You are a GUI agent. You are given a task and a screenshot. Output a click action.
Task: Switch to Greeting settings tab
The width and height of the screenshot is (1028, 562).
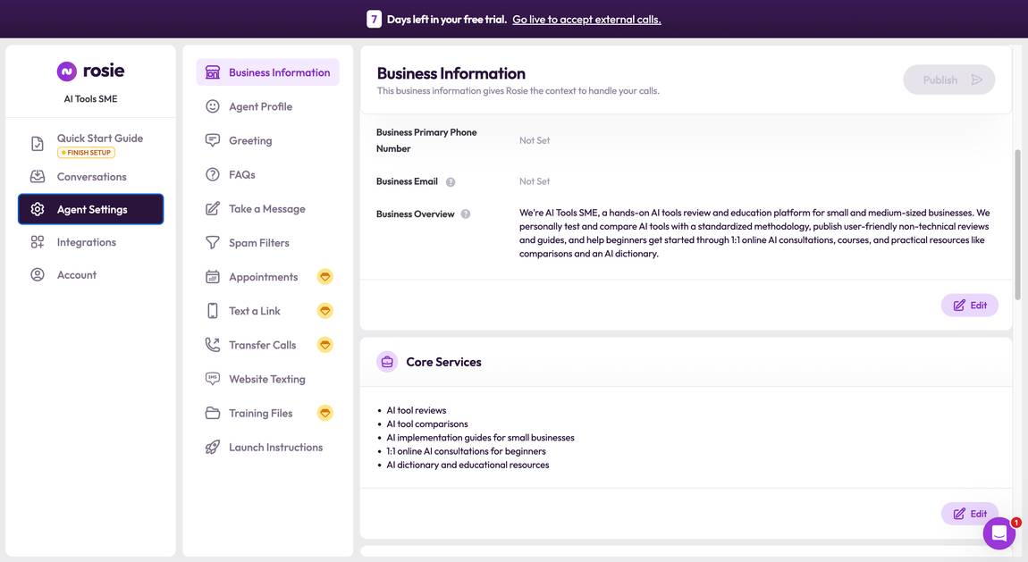267,140
